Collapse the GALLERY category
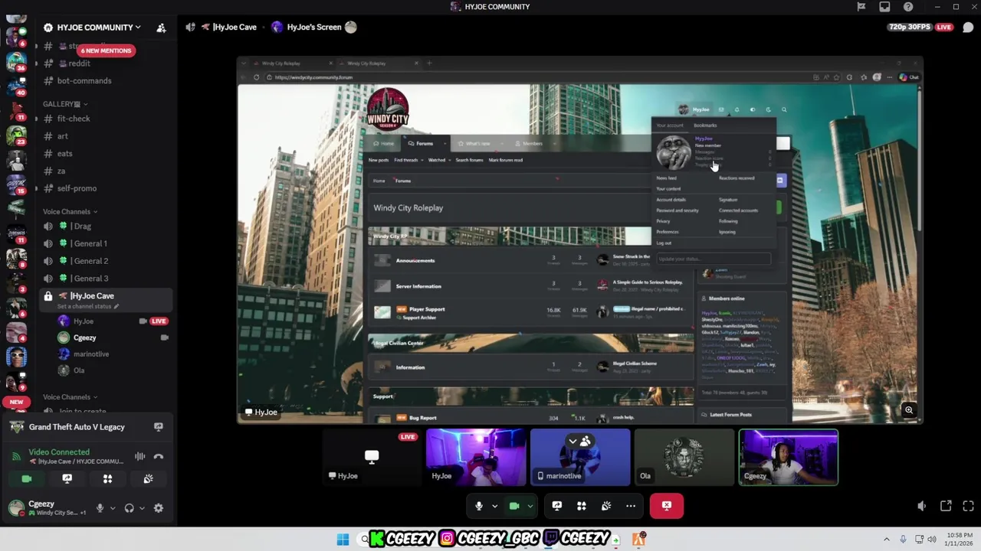The height and width of the screenshot is (551, 981). tap(64, 104)
